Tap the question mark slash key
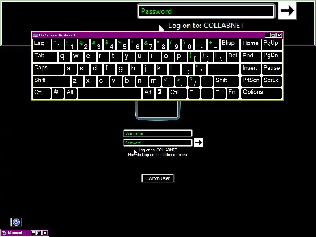316x237 pixels. pyautogui.click(x=194, y=81)
